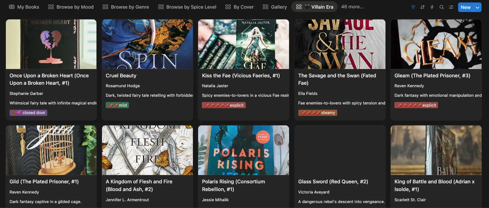Image resolution: width=489 pixels, height=208 pixels.
Task: Click 'Fae enemies-to-lovers with spicy tension' text
Action: (x=342, y=103)
